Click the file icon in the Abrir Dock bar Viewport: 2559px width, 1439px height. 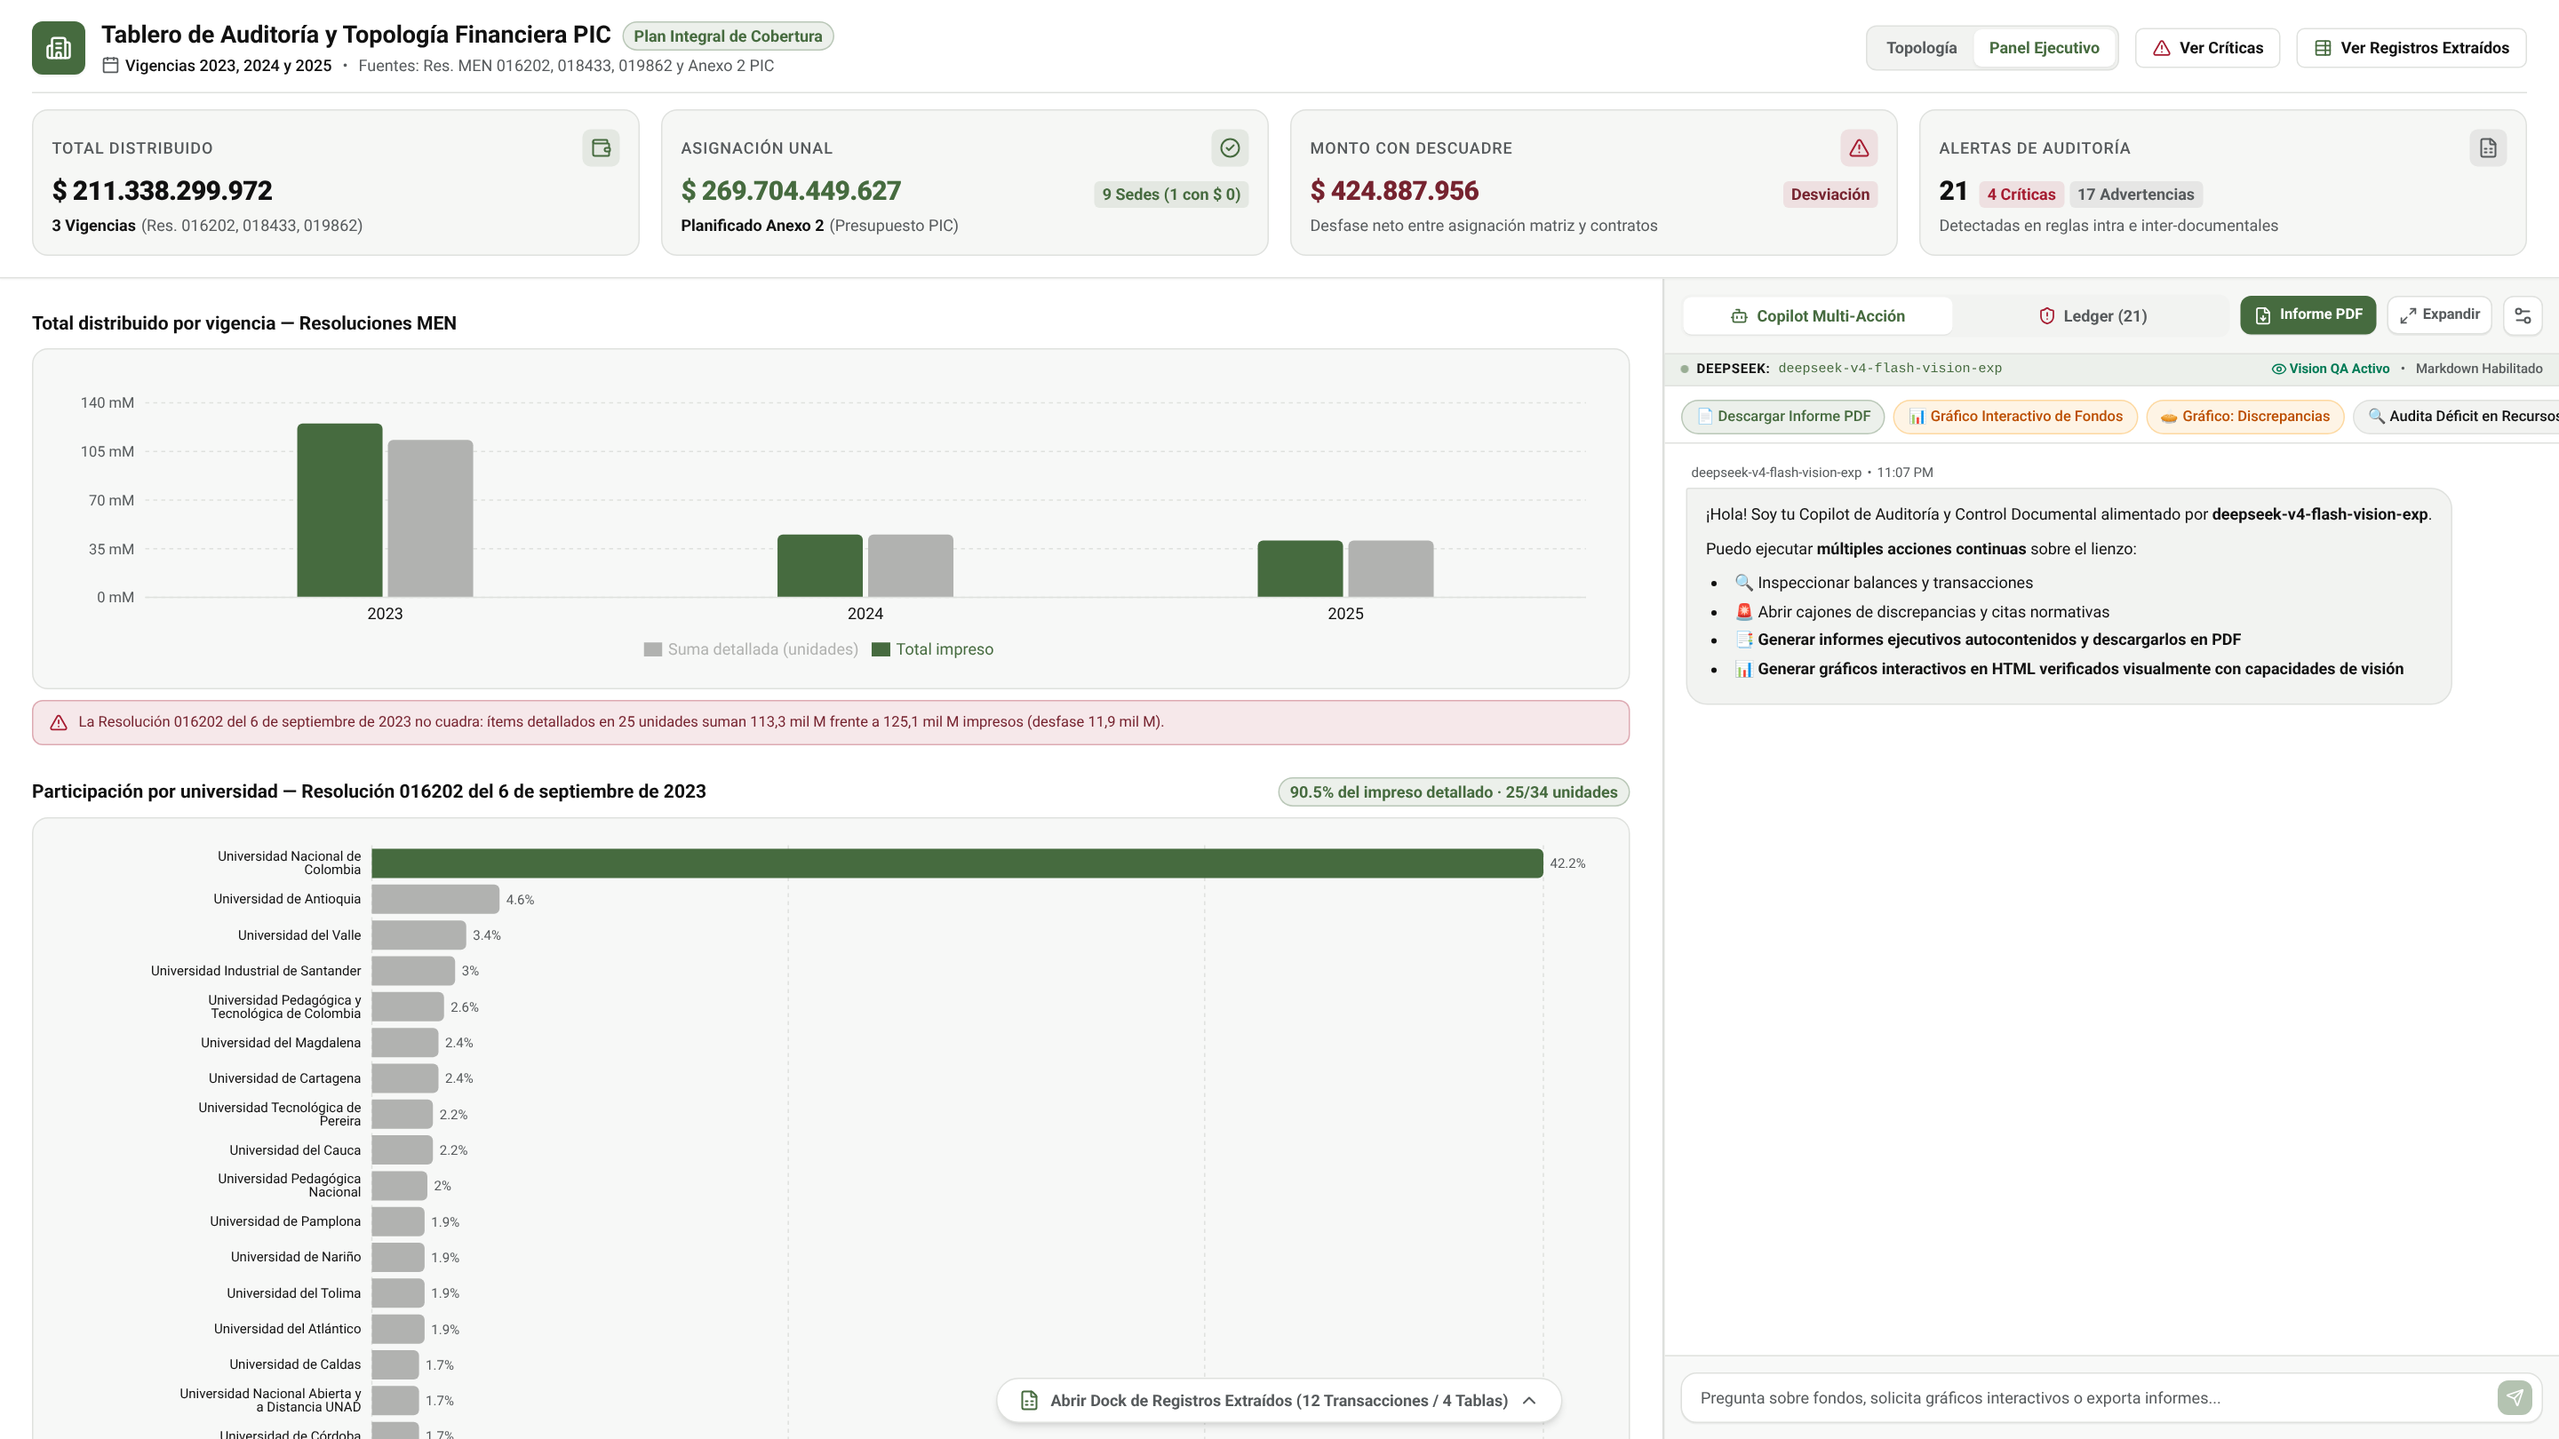[1029, 1400]
